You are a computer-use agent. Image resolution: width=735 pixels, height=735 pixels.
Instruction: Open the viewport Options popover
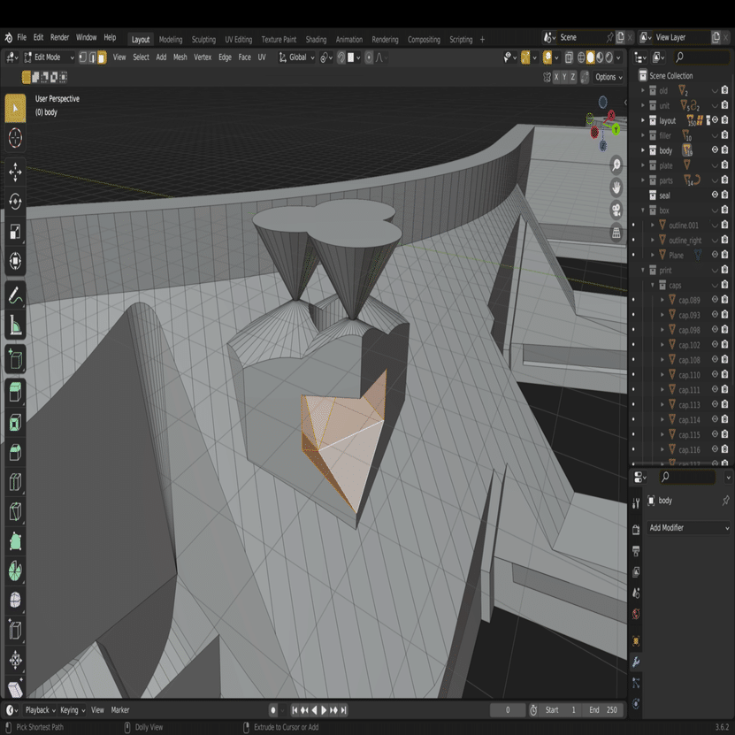coord(609,77)
